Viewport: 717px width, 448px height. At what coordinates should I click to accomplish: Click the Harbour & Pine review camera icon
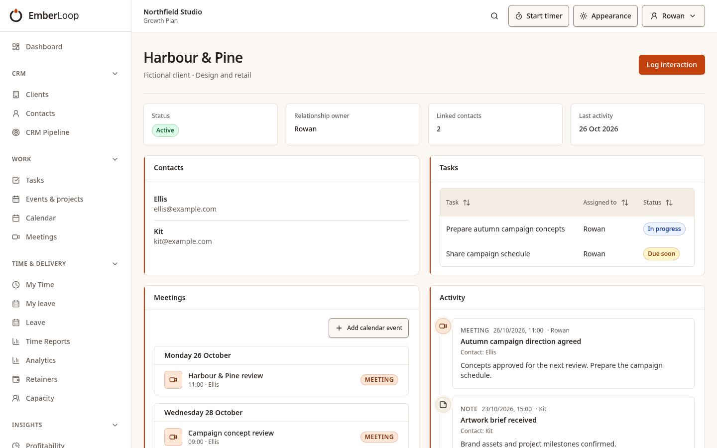pos(173,380)
